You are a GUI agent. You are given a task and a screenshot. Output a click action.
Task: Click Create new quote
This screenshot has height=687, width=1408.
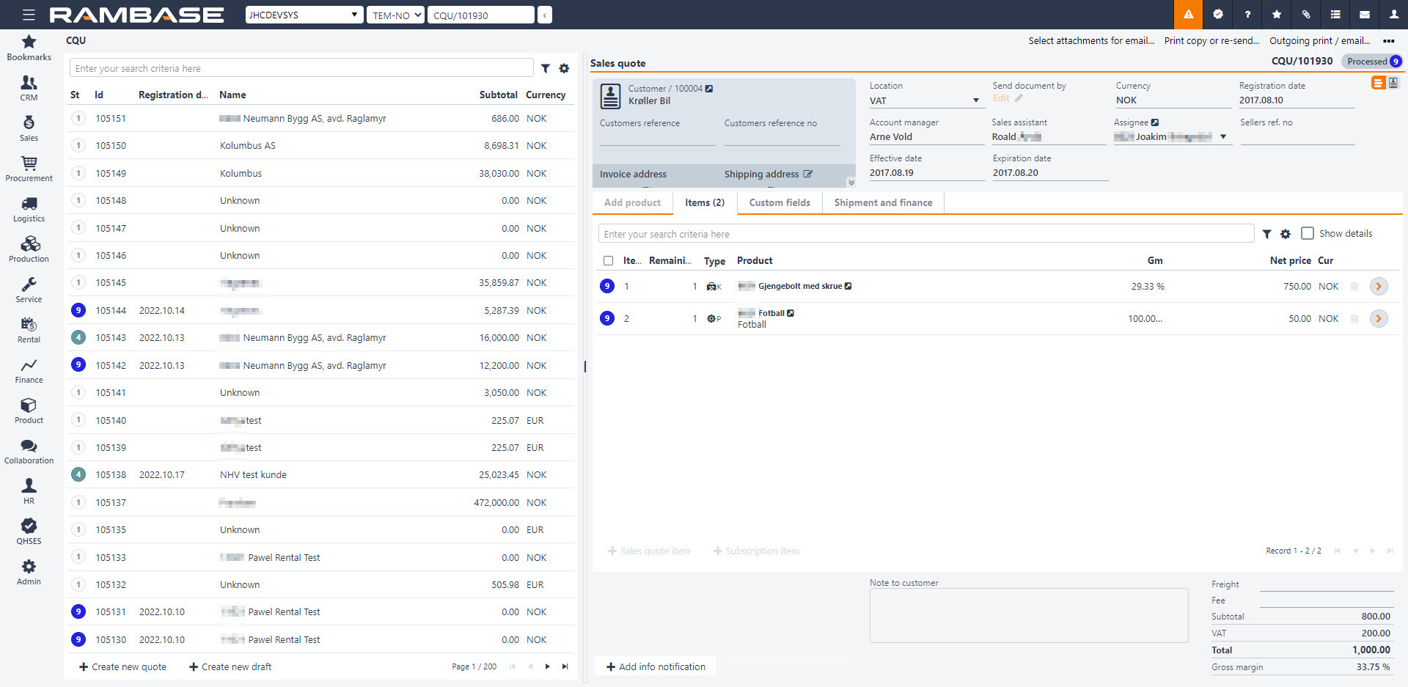point(122,666)
